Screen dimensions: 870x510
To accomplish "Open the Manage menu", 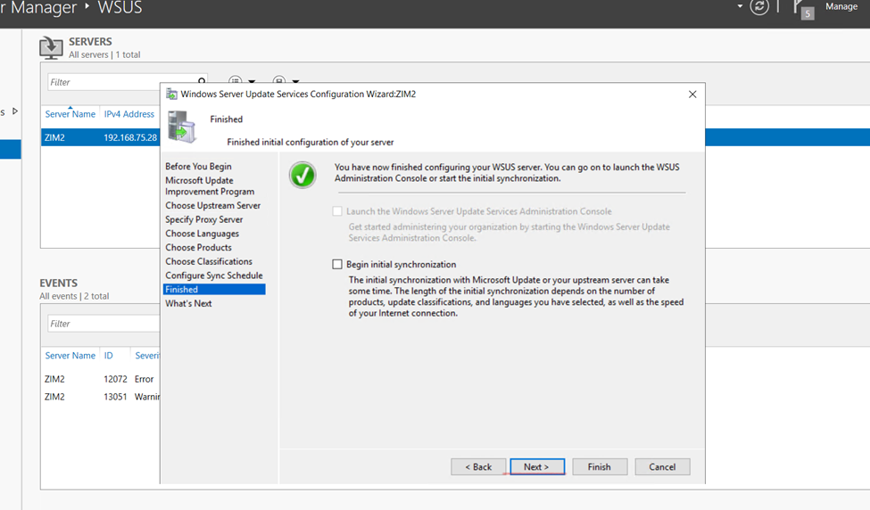I will pos(841,7).
